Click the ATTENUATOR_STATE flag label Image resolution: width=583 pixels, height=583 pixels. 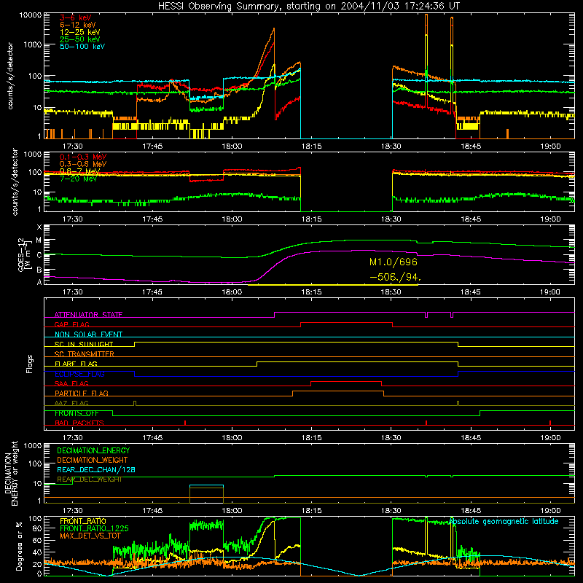click(x=88, y=315)
